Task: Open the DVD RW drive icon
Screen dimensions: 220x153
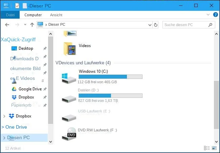Action: coord(69,134)
